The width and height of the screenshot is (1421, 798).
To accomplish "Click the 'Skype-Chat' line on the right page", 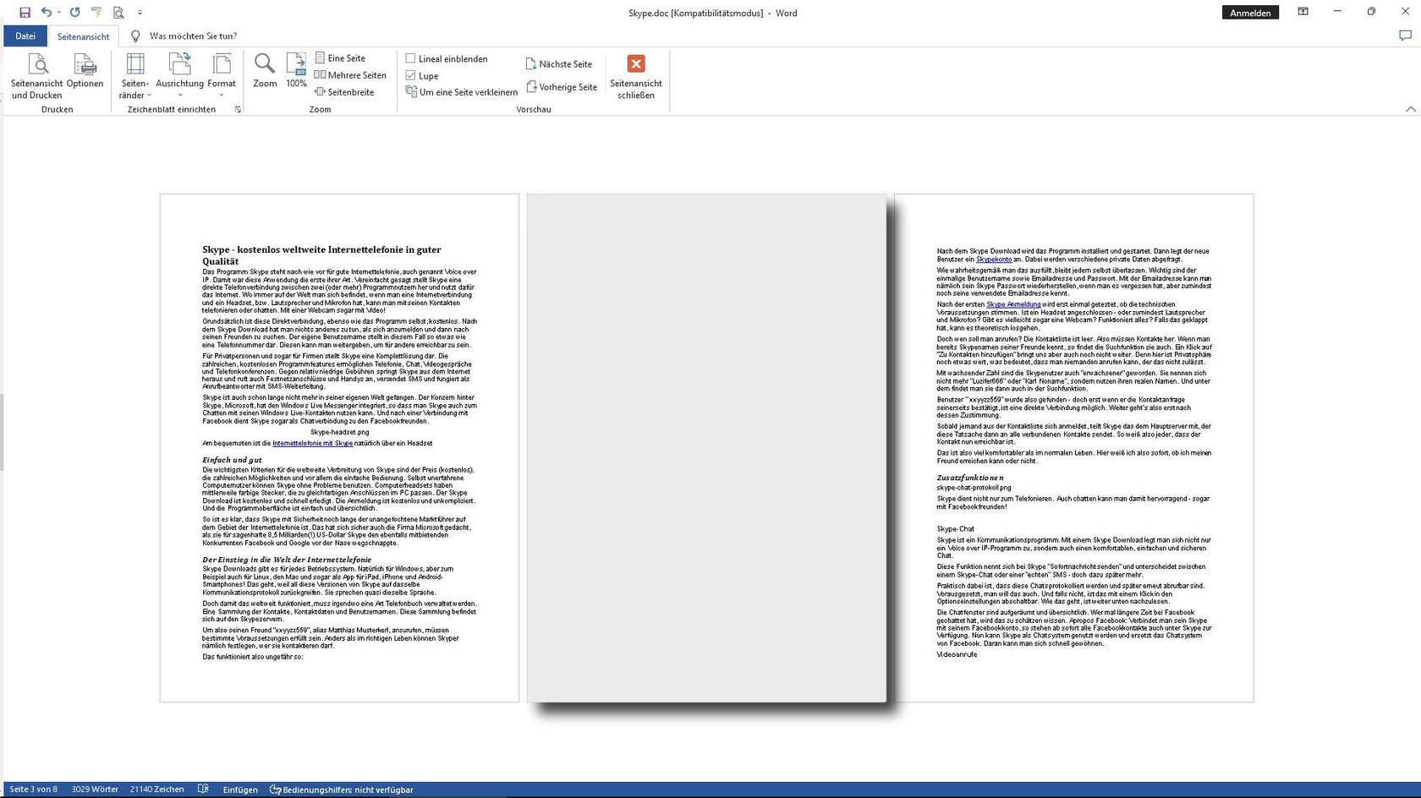I will click(955, 529).
